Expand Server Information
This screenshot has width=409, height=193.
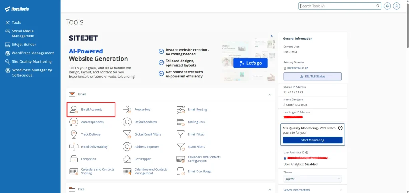coord(312,190)
